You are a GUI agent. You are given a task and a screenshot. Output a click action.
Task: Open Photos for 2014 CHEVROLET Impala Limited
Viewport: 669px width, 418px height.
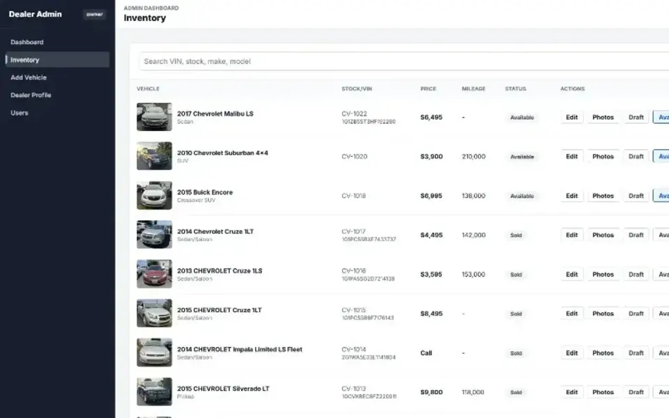pyautogui.click(x=603, y=353)
